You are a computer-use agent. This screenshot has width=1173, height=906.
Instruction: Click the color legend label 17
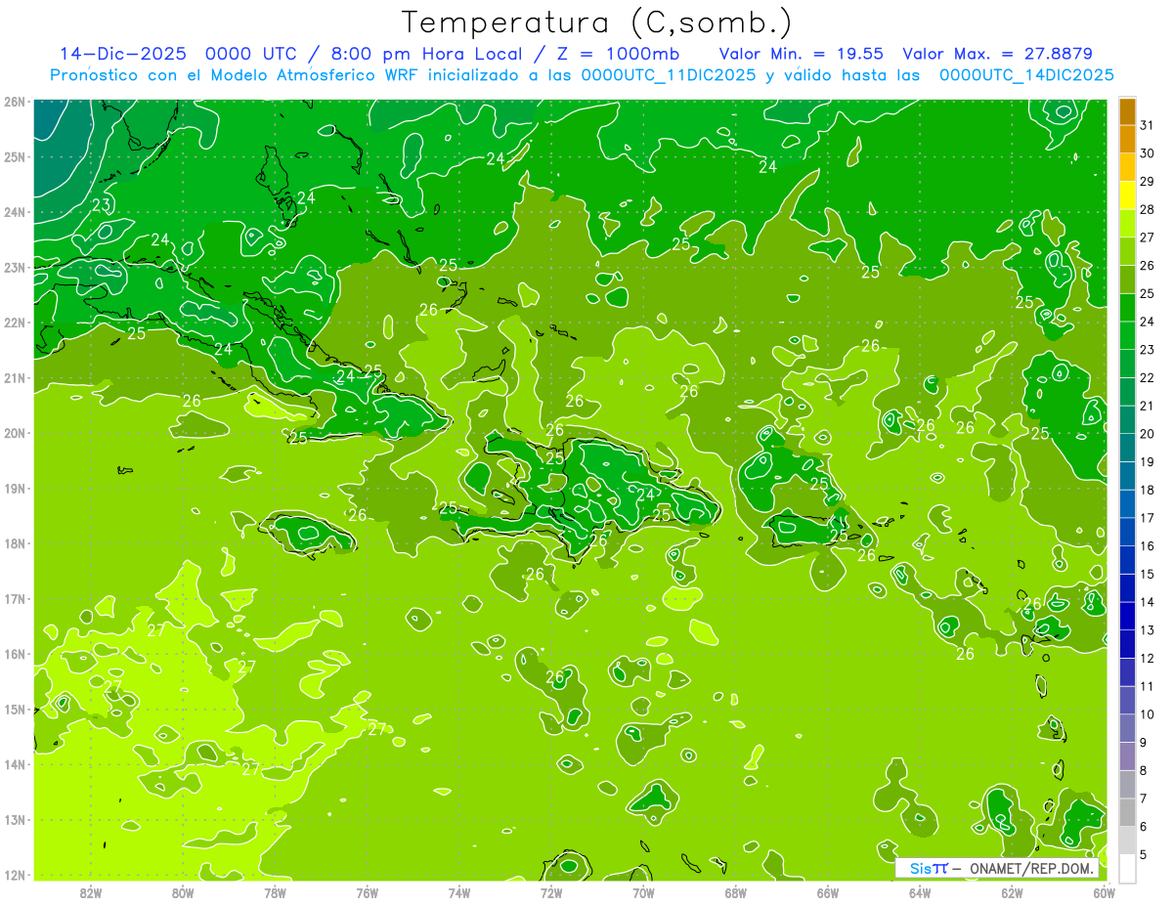(x=1148, y=518)
